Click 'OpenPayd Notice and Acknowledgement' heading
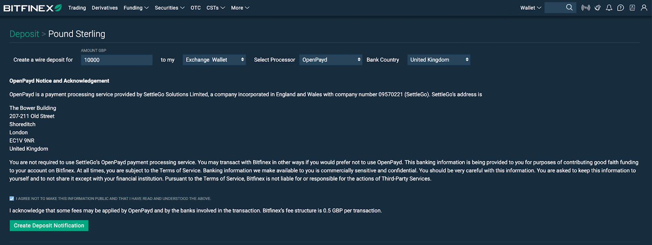The image size is (652, 245). point(59,81)
